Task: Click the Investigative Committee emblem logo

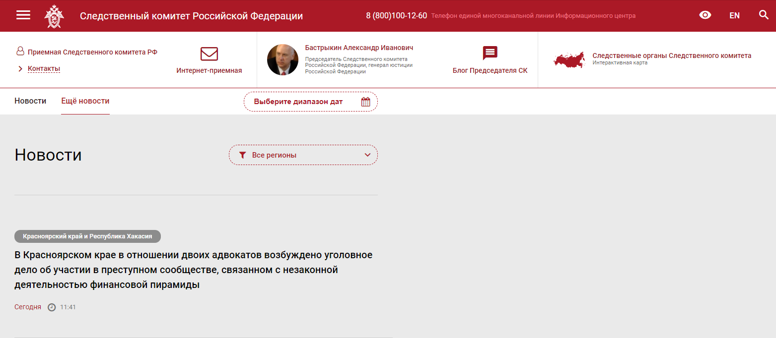Action: [x=54, y=16]
